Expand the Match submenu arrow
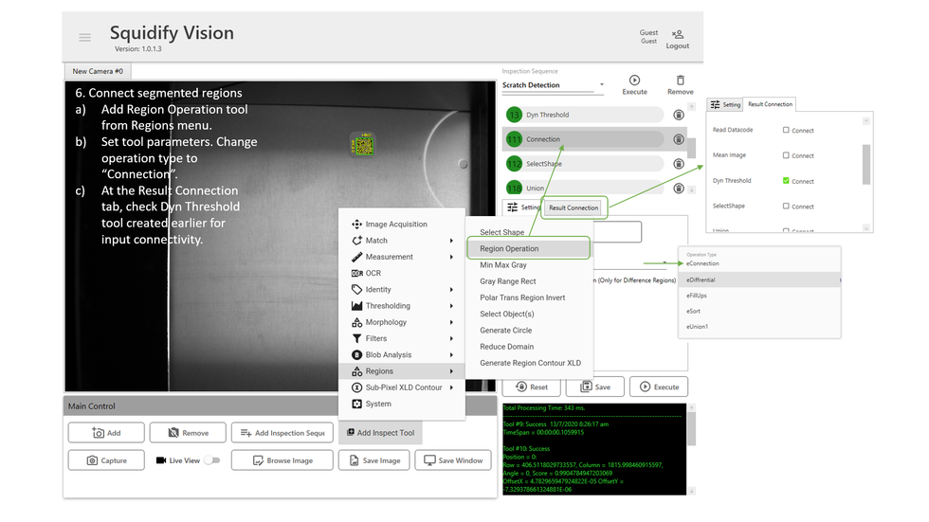This screenshot has height=522, width=929. [x=451, y=241]
